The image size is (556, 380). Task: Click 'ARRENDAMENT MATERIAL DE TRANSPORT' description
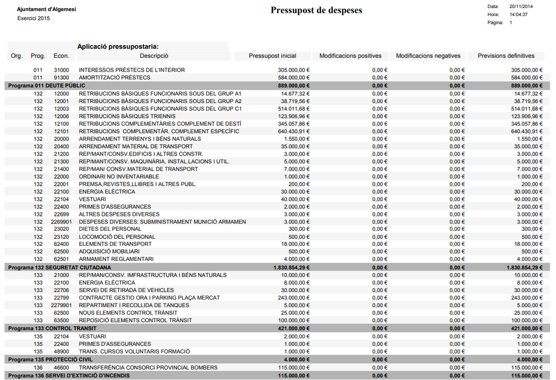pos(136,146)
